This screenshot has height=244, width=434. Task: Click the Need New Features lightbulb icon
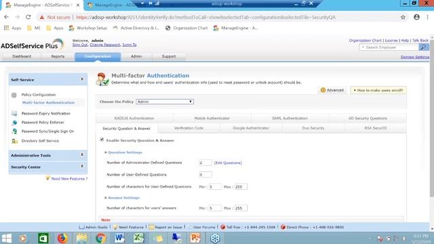47,178
